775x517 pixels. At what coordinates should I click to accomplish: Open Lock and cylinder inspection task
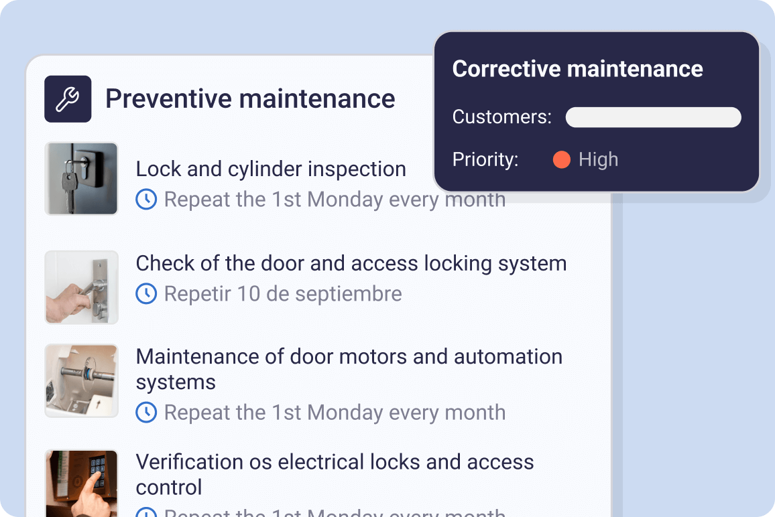271,169
